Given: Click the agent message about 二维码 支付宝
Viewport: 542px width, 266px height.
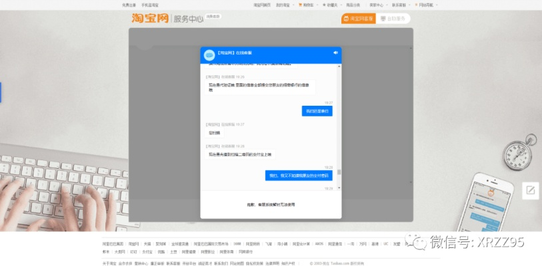Looking at the screenshot, I should (x=239, y=154).
